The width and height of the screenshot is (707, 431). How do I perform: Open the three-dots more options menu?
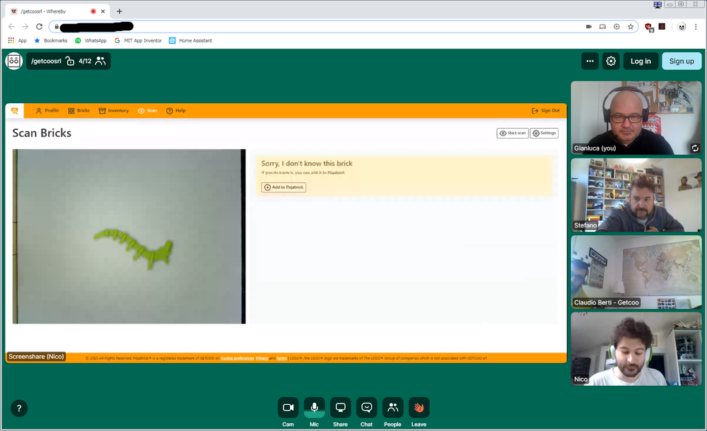[590, 61]
